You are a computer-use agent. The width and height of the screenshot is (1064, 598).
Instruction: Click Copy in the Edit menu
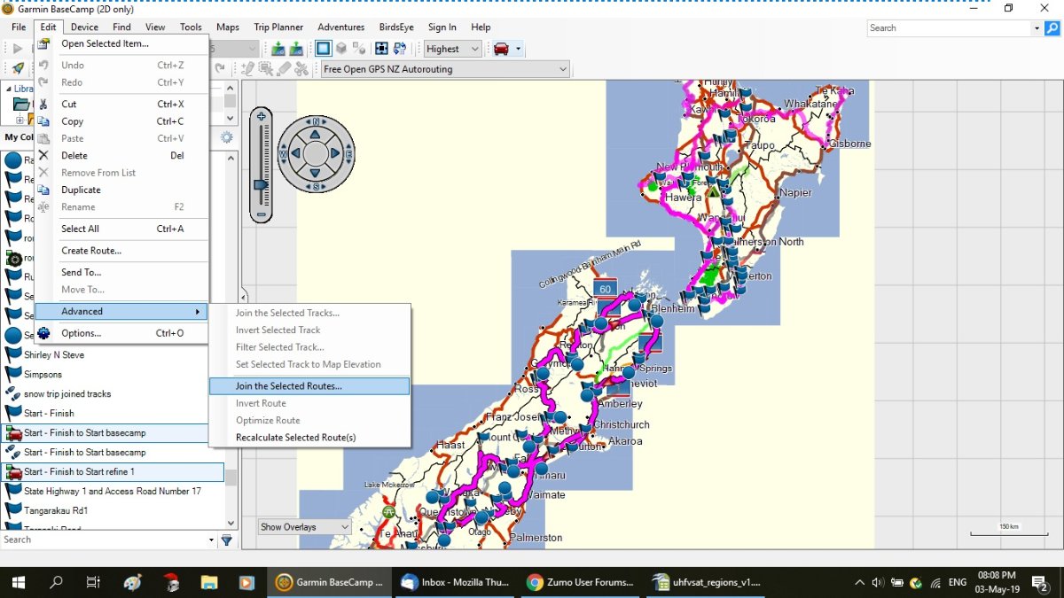click(121, 121)
